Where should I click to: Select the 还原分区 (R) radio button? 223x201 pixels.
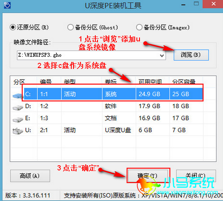13,27
